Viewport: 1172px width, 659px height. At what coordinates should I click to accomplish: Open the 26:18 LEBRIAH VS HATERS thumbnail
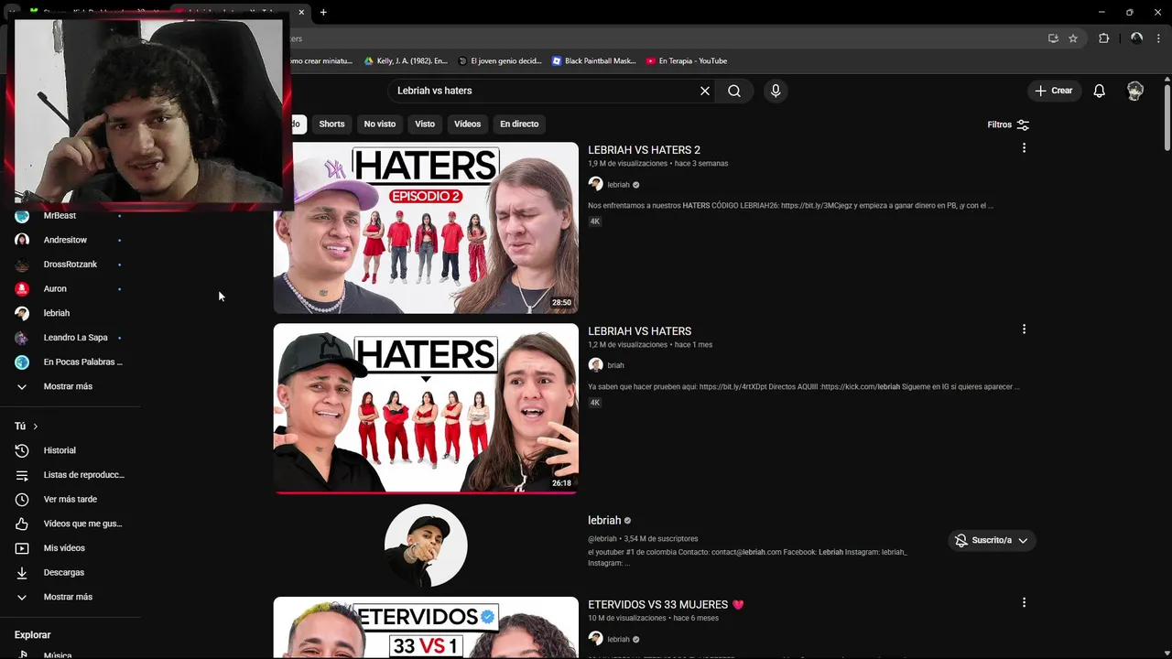[426, 408]
